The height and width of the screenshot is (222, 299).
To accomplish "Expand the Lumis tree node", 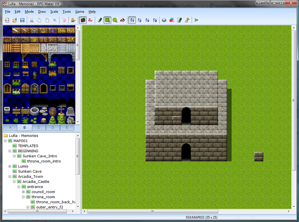I will coord(10,166).
